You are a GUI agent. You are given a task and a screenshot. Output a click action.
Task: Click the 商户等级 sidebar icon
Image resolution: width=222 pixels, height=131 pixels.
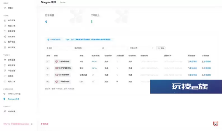click(x=5, y=42)
